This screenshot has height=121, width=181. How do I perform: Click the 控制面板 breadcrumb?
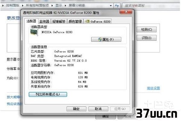(13, 5)
